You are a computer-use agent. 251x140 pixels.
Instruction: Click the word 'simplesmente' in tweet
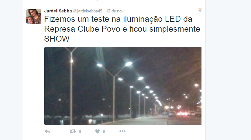(175, 29)
